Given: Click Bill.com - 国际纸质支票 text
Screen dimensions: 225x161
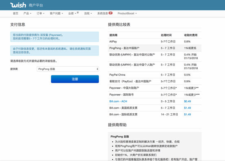Looking at the screenshot, I should pyautogui.click(x=123, y=115).
